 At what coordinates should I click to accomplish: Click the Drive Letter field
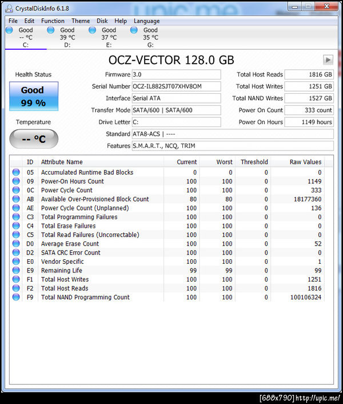coord(176,122)
